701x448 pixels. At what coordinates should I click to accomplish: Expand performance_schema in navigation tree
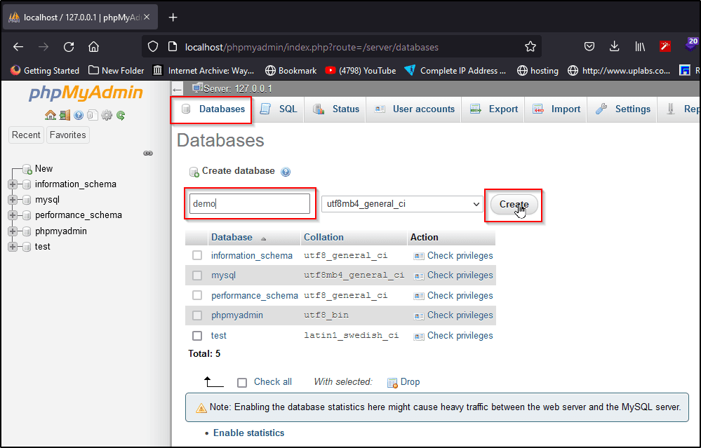(13, 215)
